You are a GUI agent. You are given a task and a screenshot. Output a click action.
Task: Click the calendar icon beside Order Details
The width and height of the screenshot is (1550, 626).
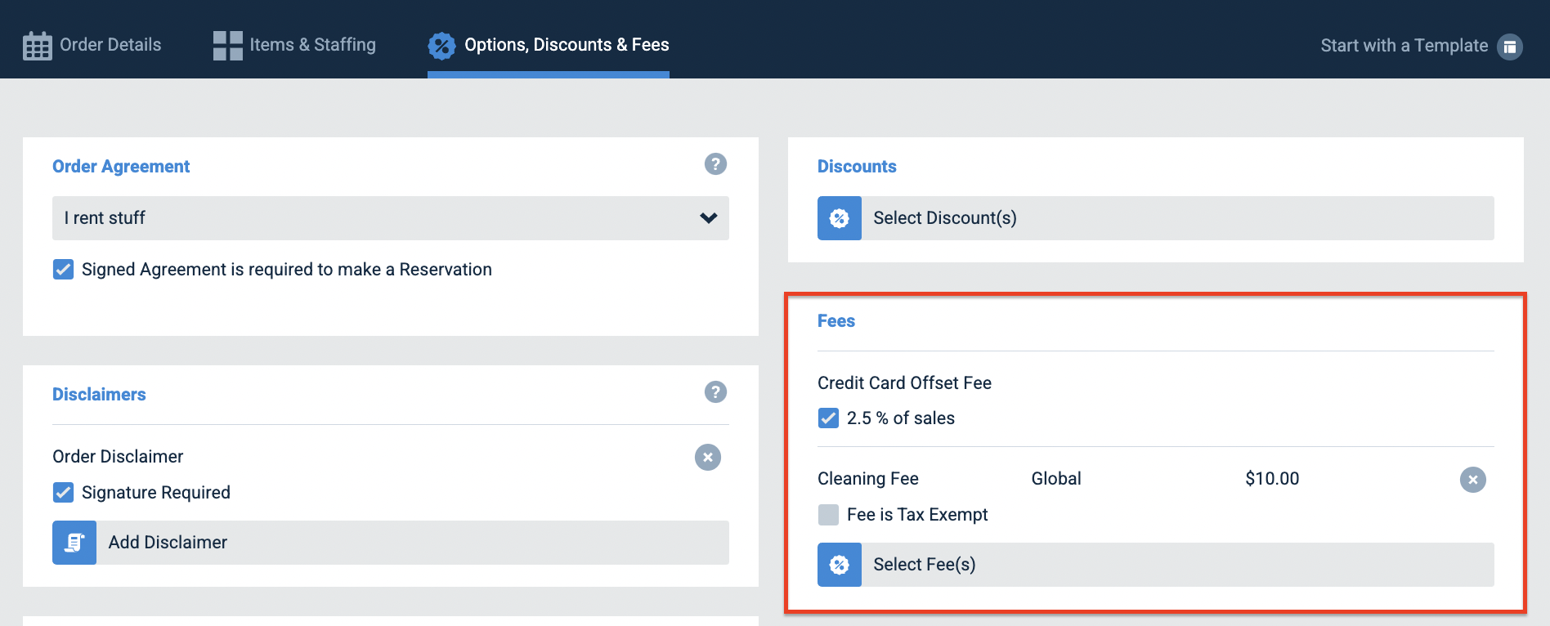pos(38,46)
